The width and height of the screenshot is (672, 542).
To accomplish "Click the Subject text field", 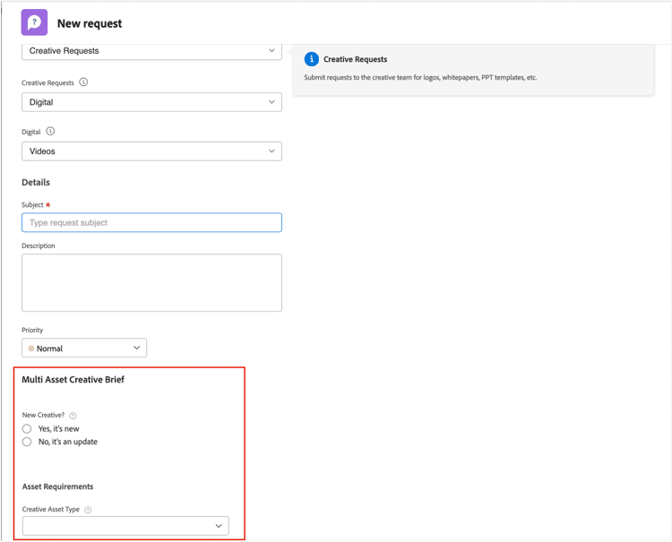I will coord(151,222).
